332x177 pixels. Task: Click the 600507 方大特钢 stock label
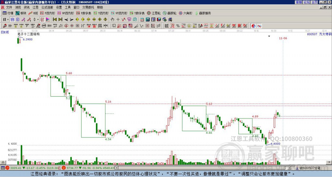tap(319, 34)
